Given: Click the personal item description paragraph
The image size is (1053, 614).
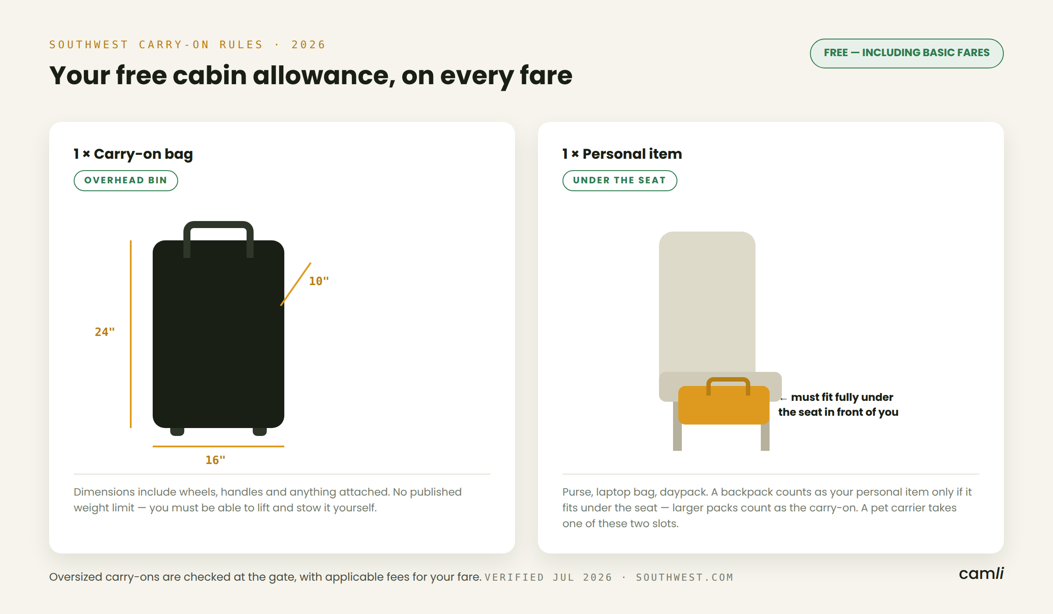Looking at the screenshot, I should [767, 508].
